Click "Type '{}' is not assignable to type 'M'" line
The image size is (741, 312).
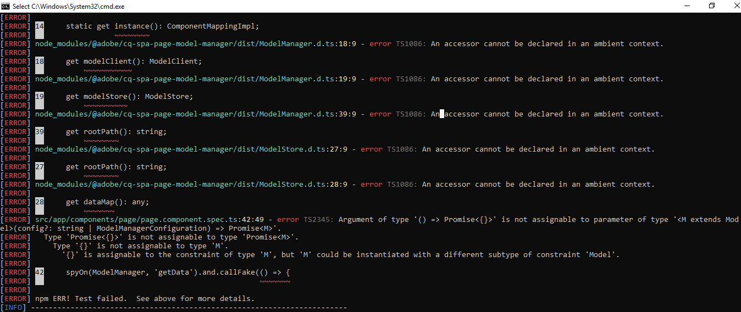(x=141, y=246)
